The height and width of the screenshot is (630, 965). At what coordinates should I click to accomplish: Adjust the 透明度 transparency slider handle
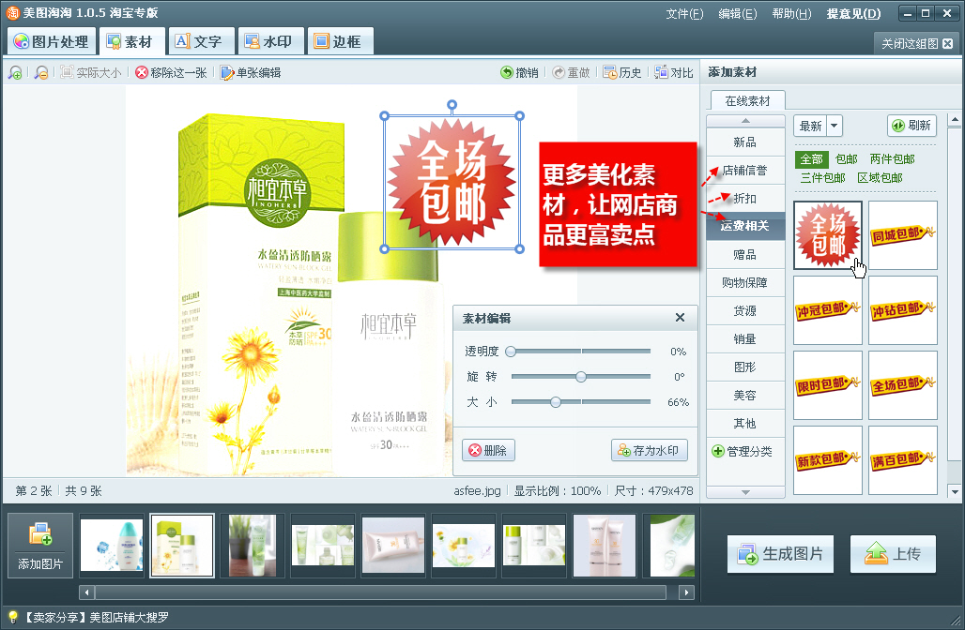(x=511, y=352)
